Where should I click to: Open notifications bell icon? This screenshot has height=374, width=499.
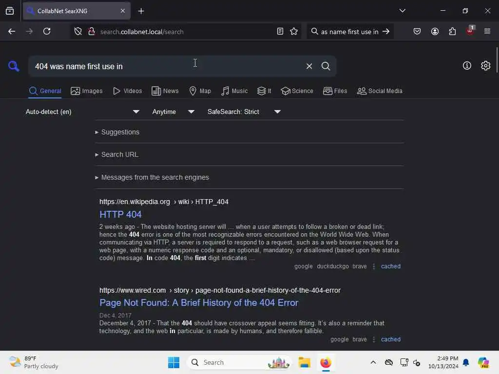coord(466,362)
